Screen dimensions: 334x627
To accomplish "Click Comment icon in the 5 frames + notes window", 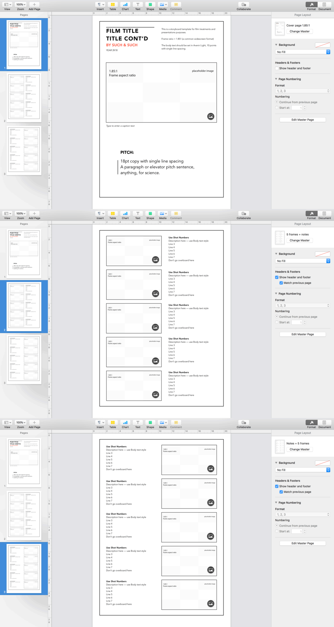I will 176,214.
